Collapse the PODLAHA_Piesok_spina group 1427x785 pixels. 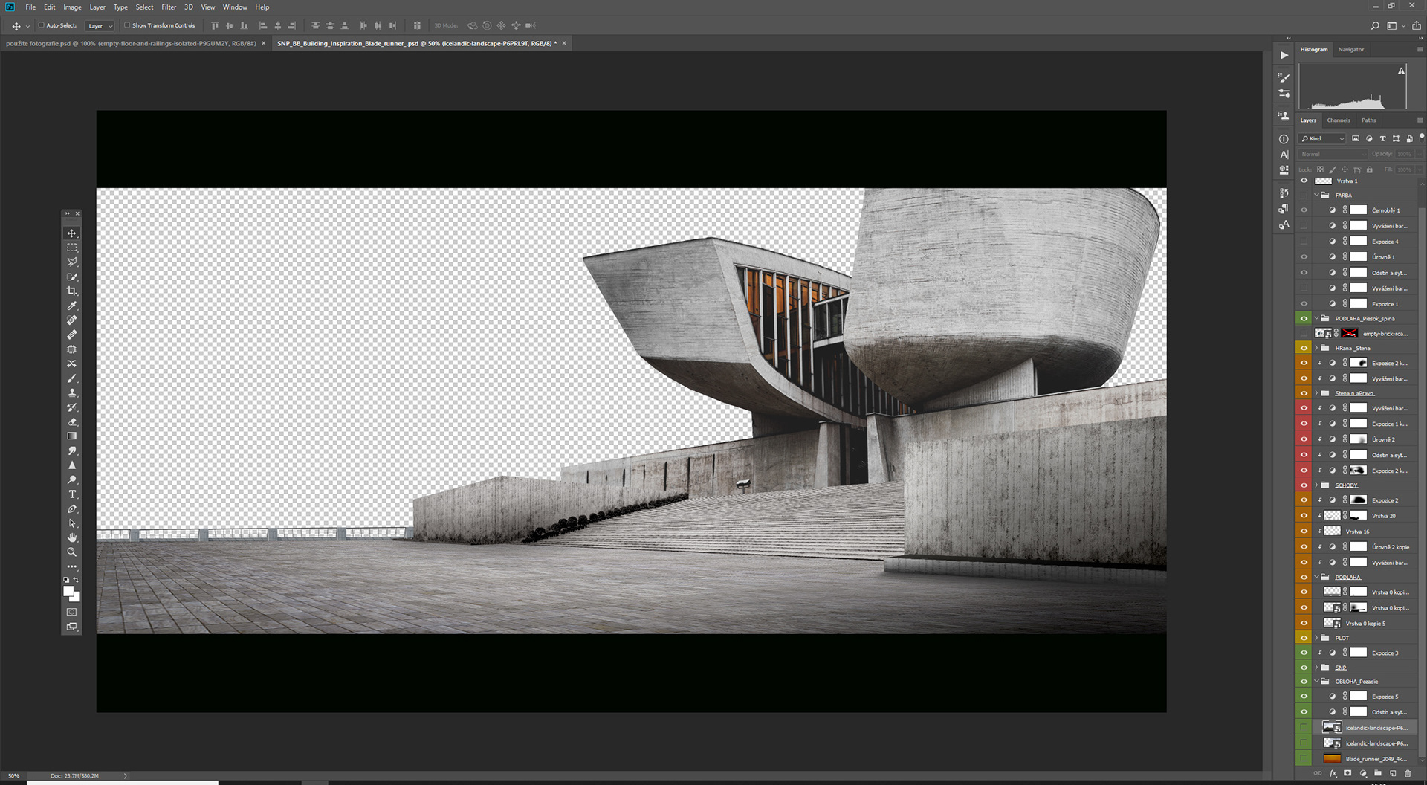tap(1316, 319)
